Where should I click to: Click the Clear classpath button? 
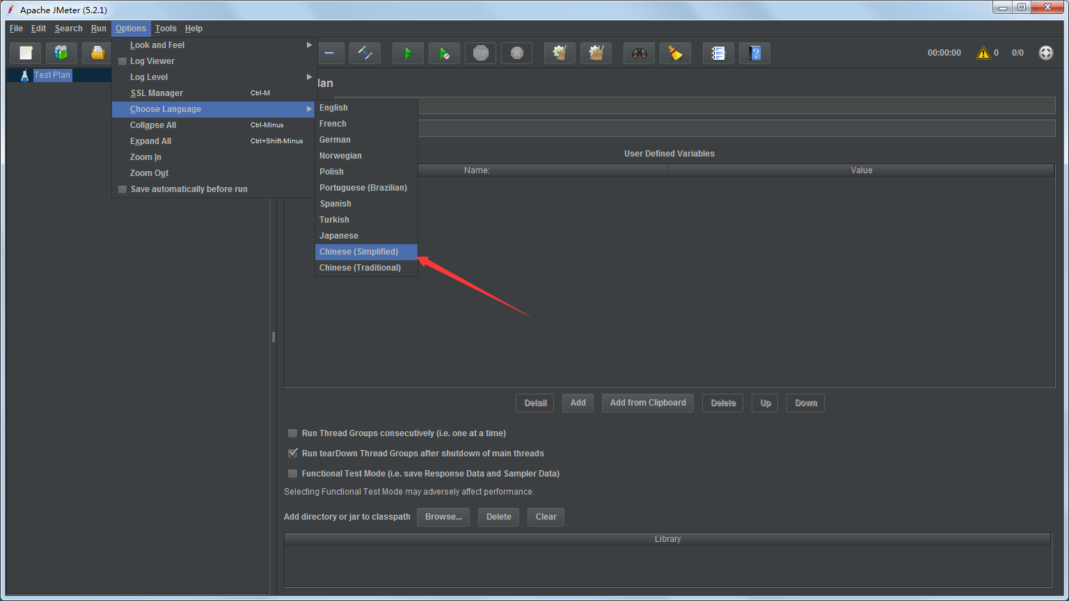546,517
